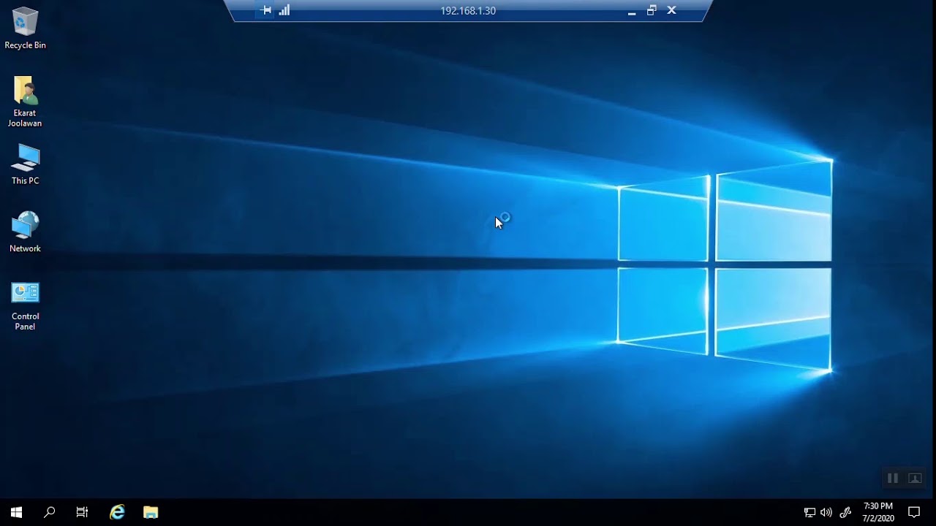Open the Windows Start menu
Screen dimensions: 936x526
16,513
